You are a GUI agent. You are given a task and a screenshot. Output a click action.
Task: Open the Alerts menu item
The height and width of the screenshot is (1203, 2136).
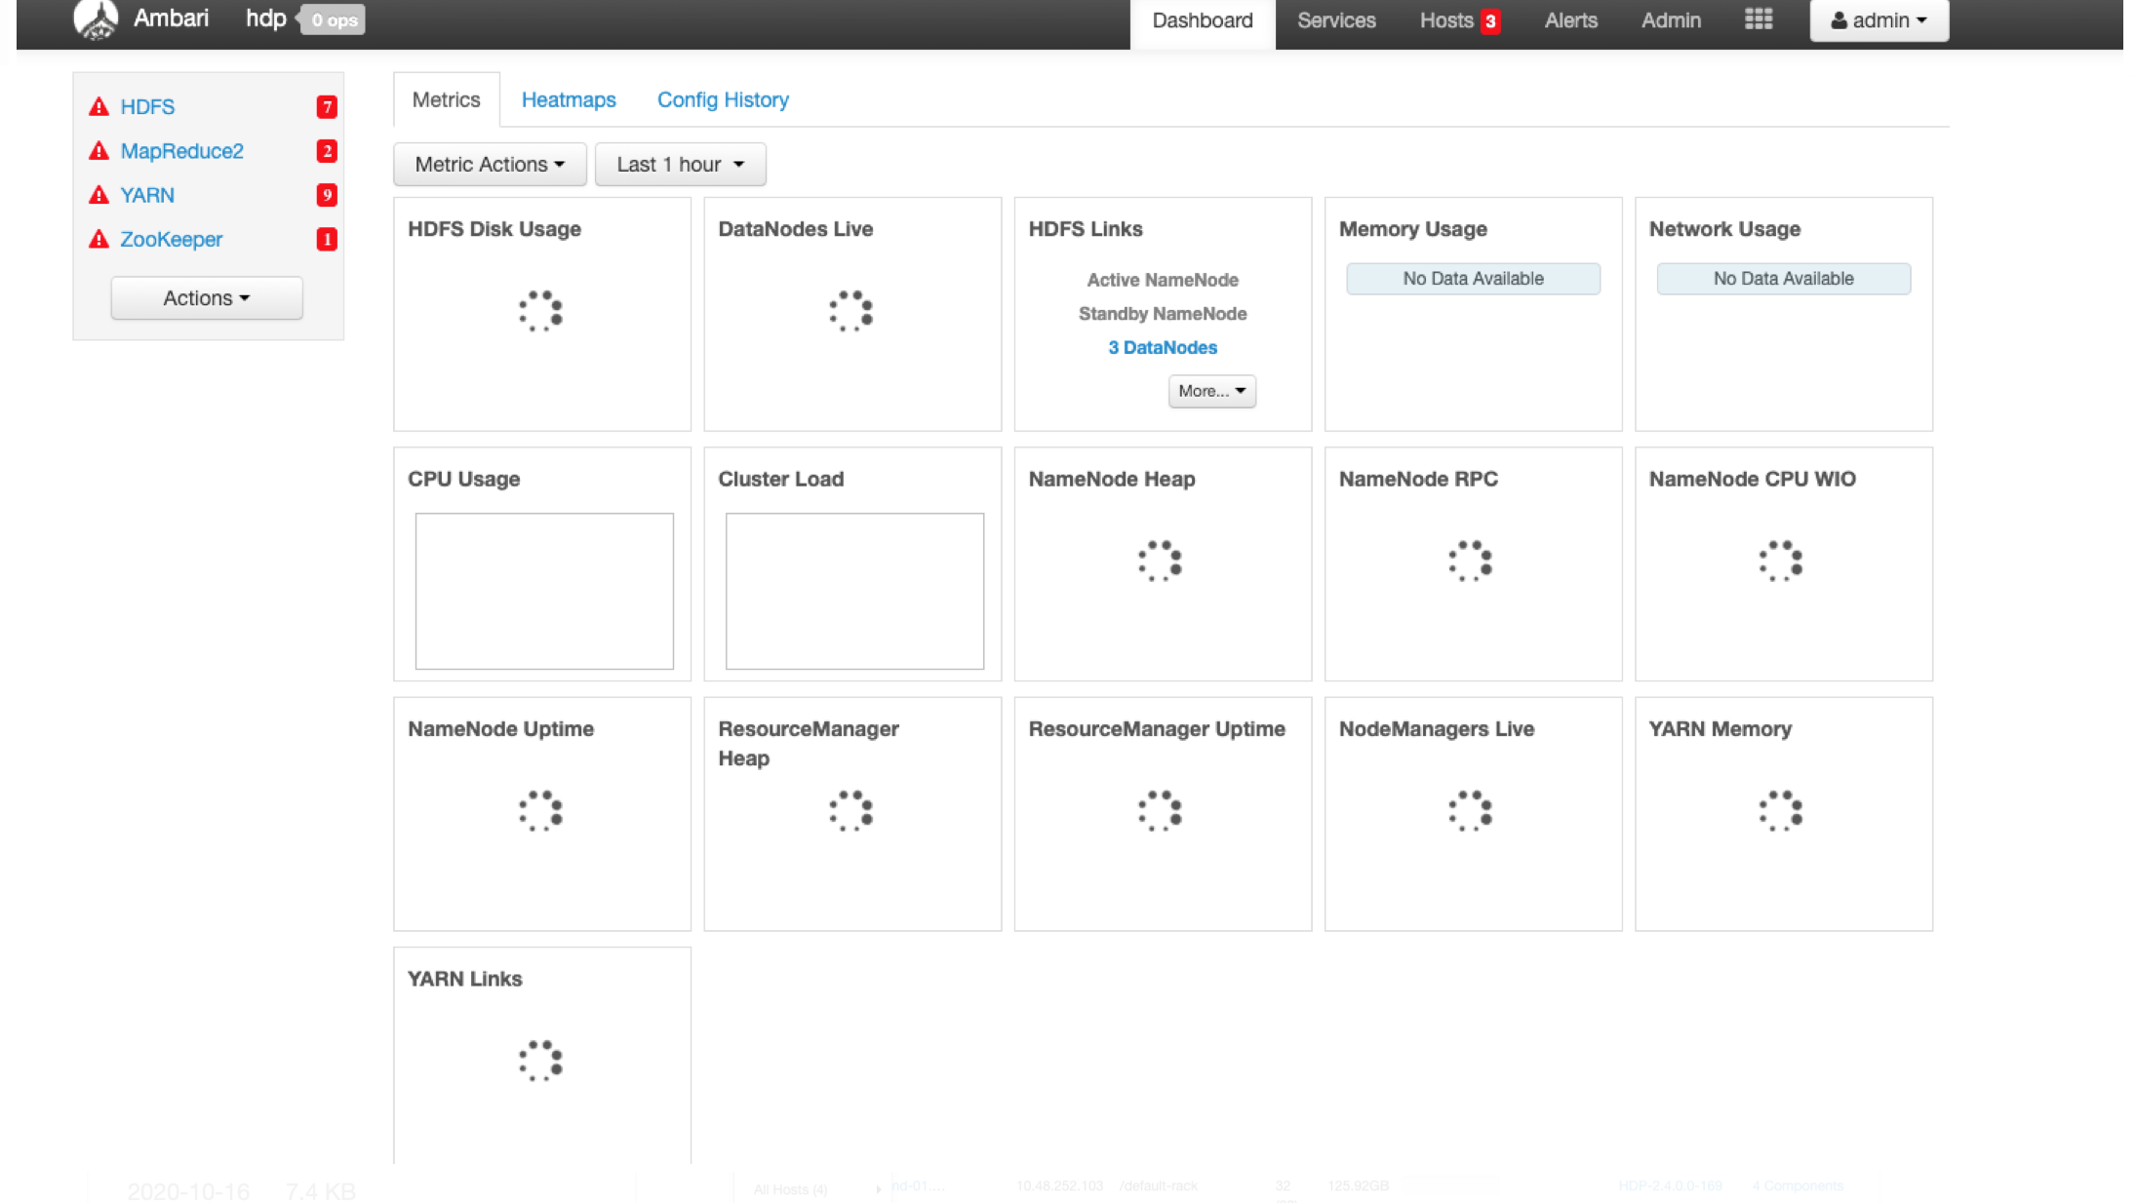point(1571,19)
